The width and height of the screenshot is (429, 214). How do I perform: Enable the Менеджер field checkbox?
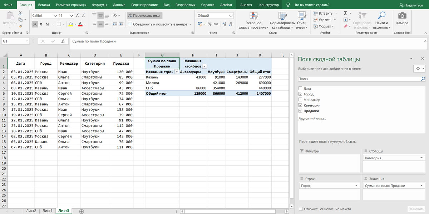[300, 100]
